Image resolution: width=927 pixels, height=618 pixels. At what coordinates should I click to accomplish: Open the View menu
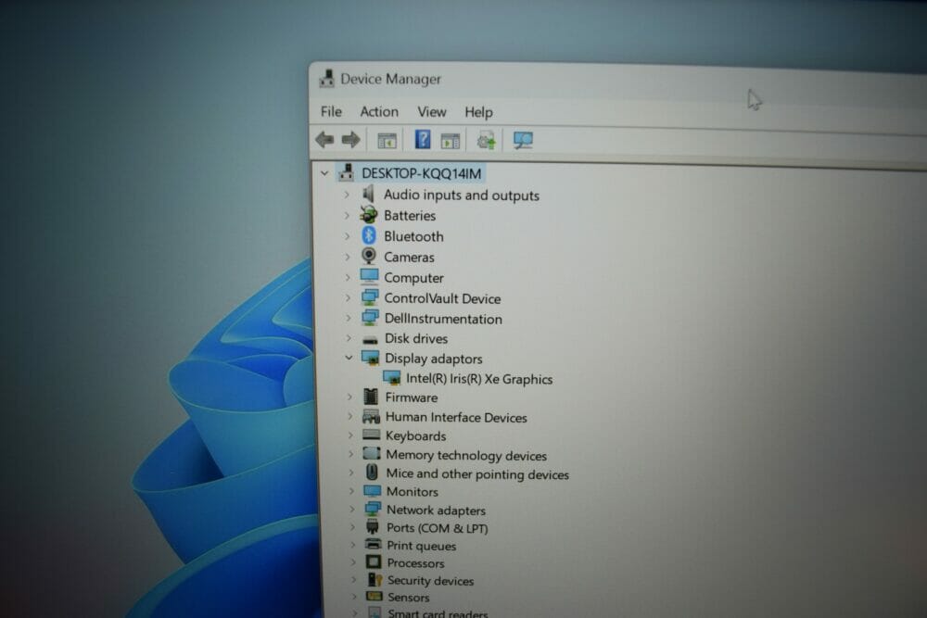[x=432, y=112]
